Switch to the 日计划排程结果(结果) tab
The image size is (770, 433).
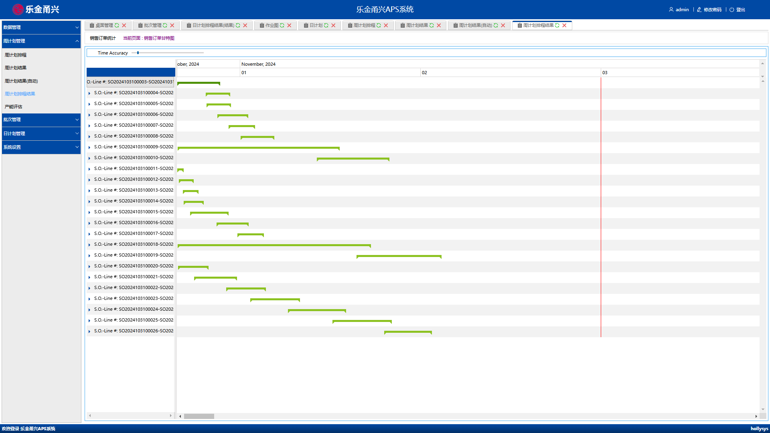click(x=213, y=25)
